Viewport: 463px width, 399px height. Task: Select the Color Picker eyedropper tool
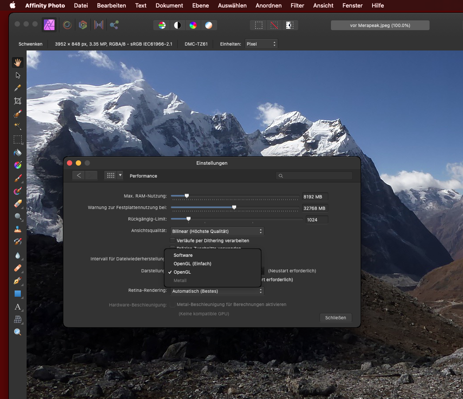click(x=18, y=88)
